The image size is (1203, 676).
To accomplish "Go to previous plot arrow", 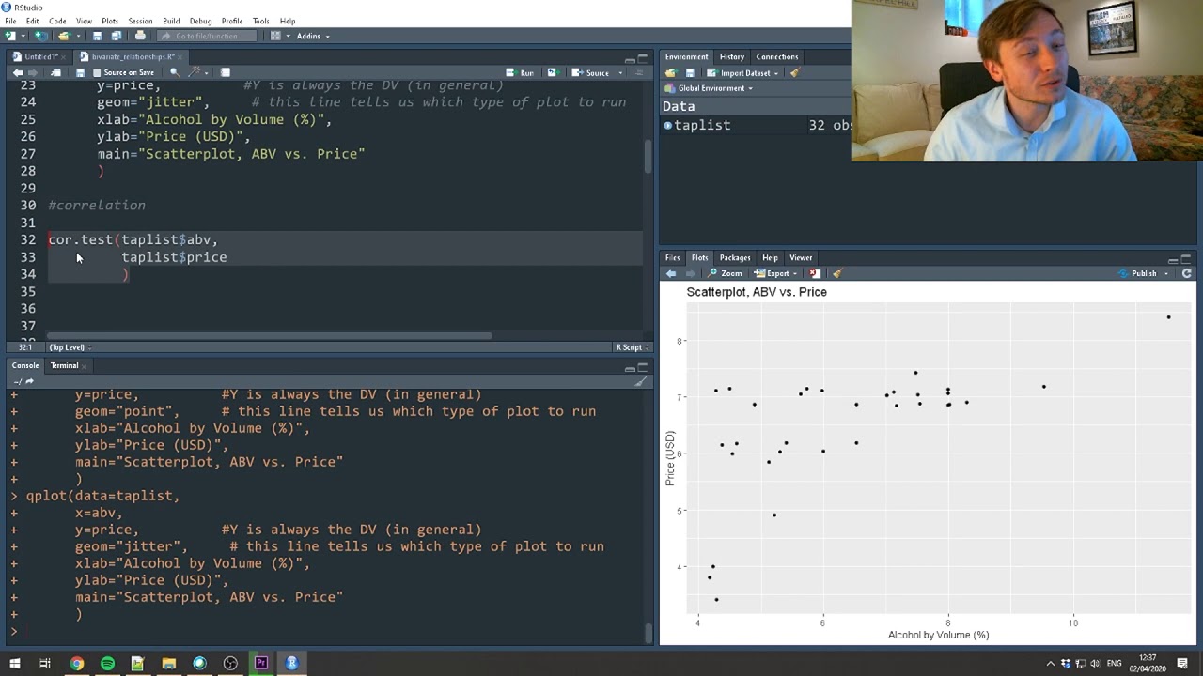I will pos(671,273).
